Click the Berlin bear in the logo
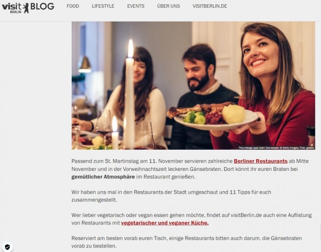 point(26,8)
